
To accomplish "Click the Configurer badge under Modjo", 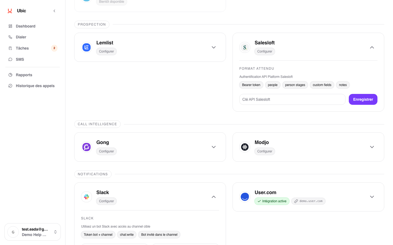I will click(x=265, y=151).
